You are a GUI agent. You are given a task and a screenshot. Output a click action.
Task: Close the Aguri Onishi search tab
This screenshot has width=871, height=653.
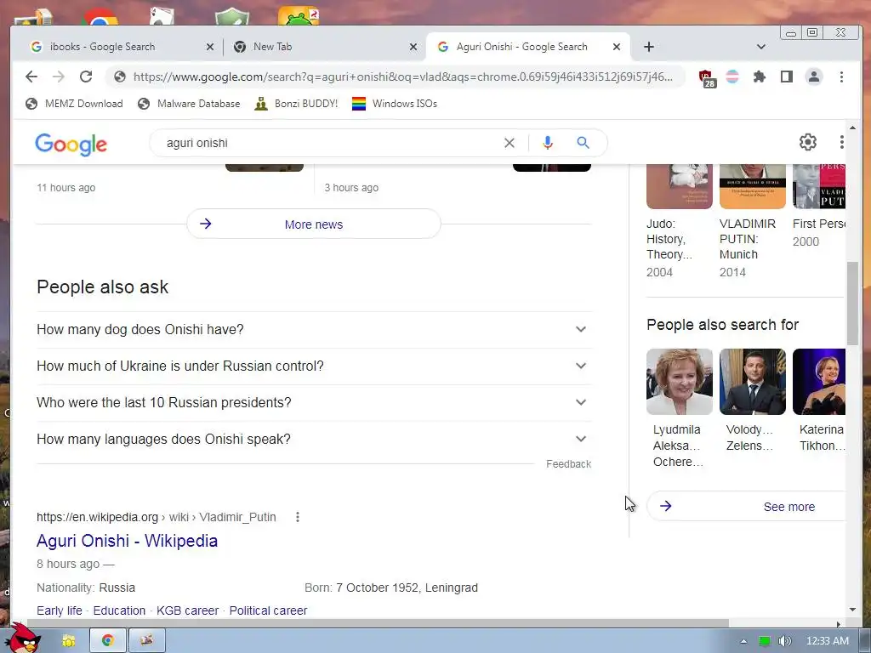click(617, 47)
